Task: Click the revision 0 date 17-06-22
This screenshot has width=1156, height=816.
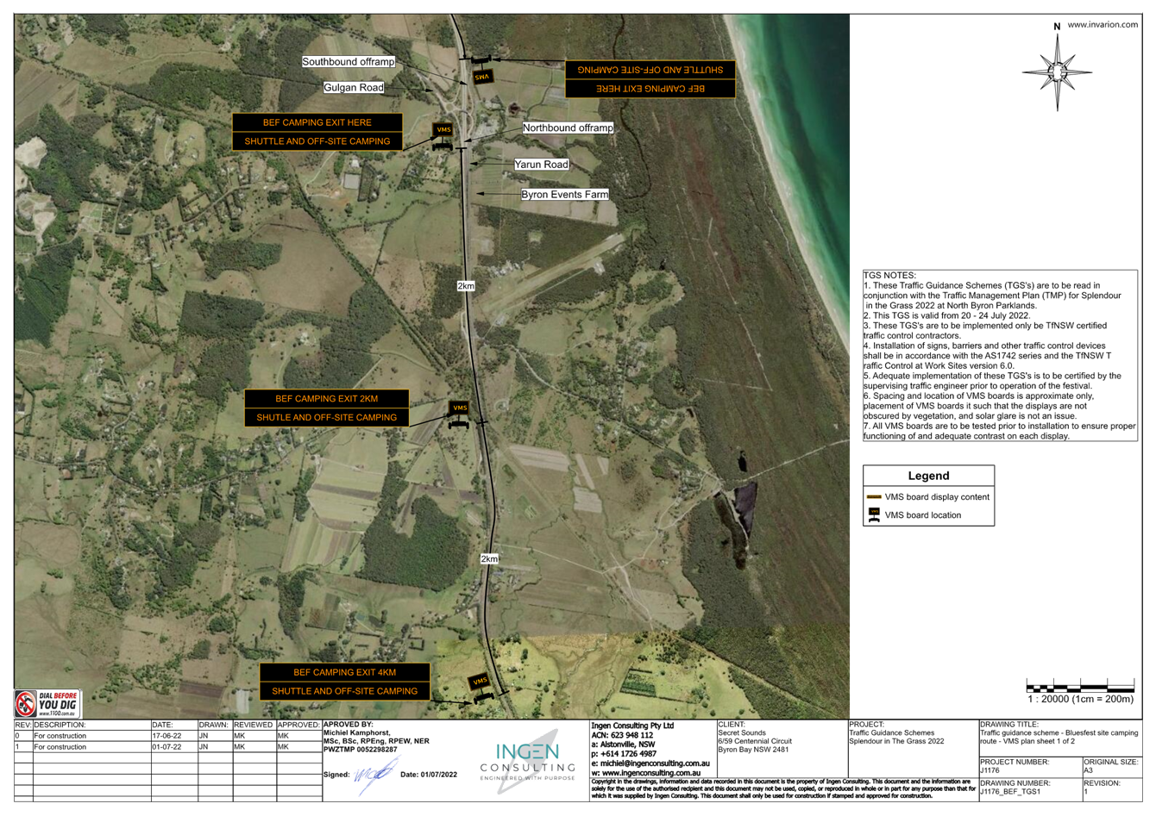Action: point(166,737)
